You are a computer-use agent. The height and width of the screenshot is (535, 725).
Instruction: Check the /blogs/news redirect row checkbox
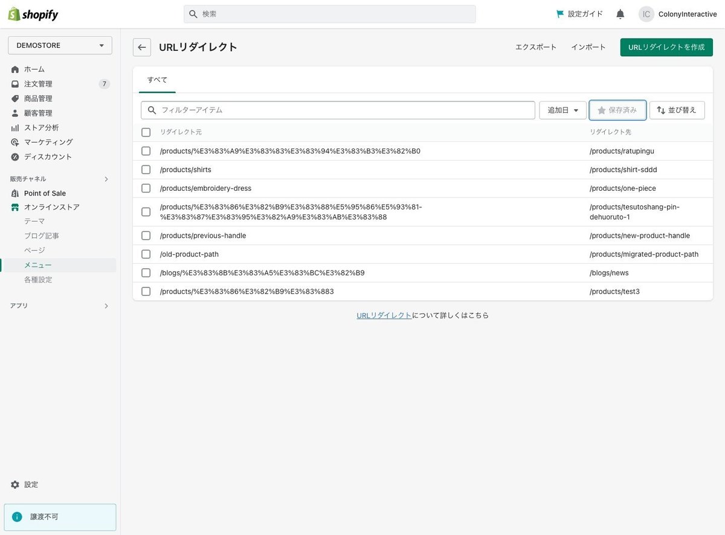pos(146,273)
